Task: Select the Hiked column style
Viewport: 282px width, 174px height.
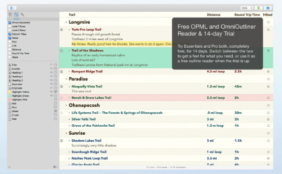Action: (15, 57)
